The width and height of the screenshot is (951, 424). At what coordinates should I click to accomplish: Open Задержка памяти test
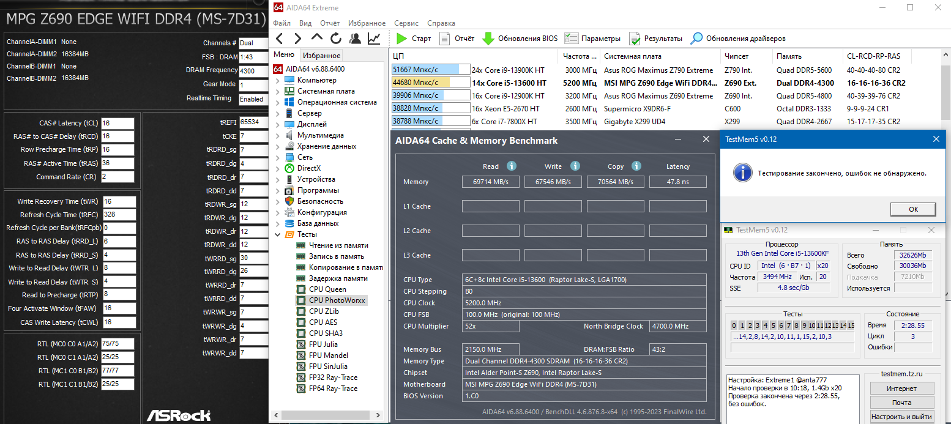(332, 278)
